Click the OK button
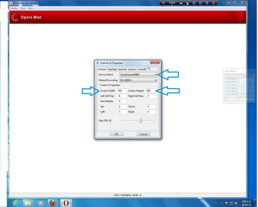The image size is (258, 207). (x=116, y=134)
